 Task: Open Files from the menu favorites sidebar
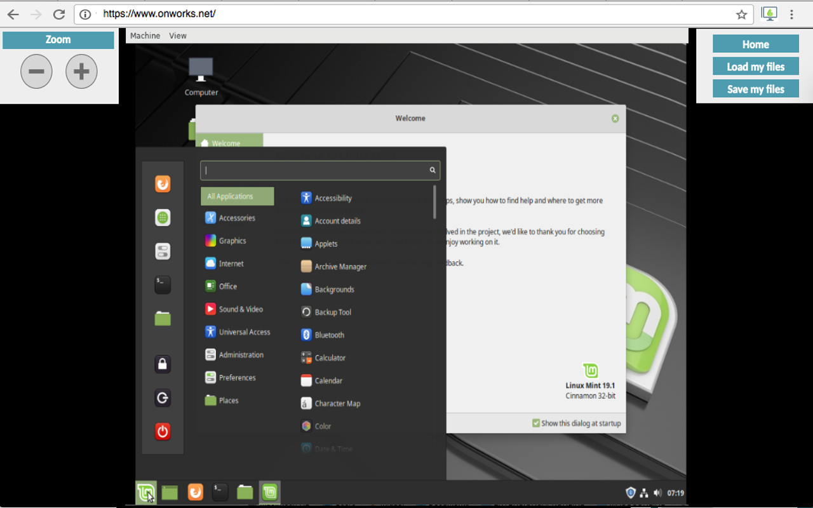[163, 318]
